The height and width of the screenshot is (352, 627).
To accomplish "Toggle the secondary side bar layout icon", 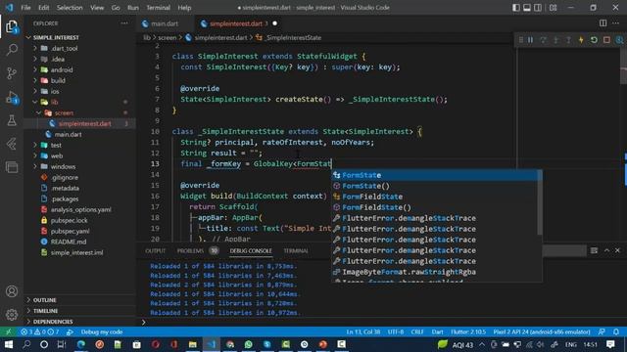I will pos(538,8).
